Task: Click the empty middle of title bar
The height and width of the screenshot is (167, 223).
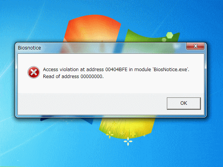Action: 112,48
